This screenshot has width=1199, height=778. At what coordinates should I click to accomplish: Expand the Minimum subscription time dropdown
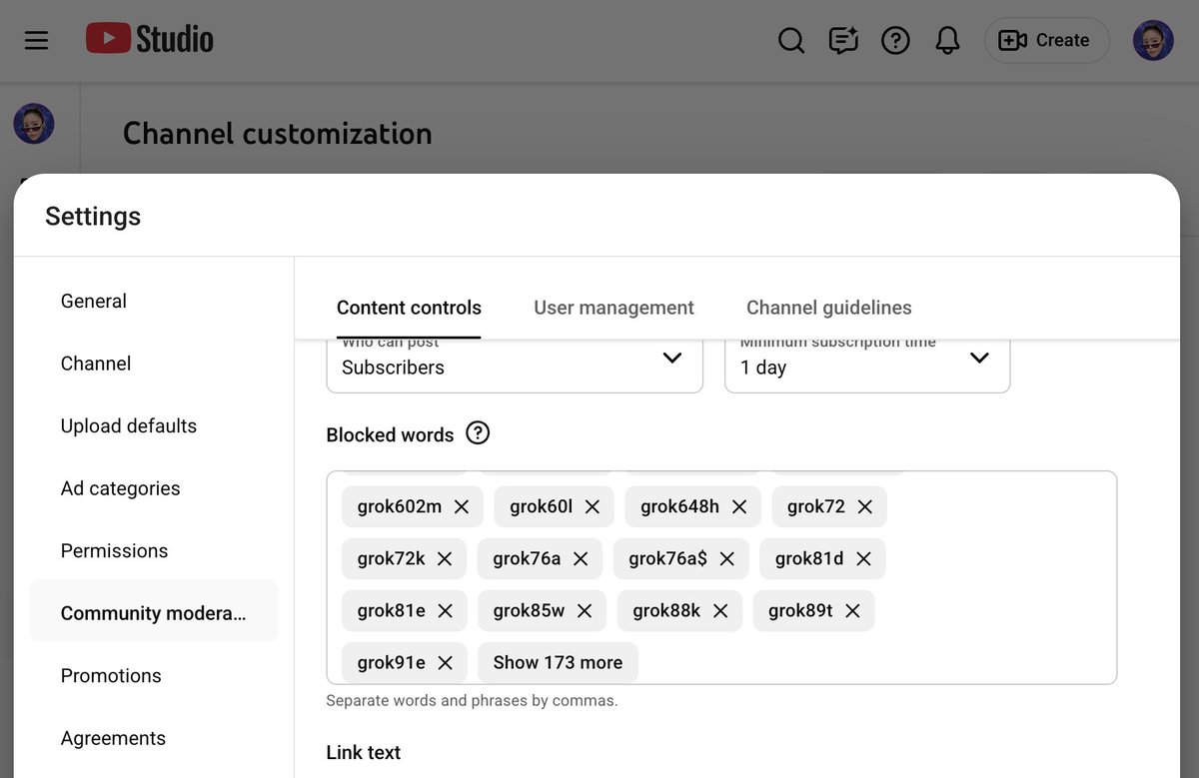point(867,364)
